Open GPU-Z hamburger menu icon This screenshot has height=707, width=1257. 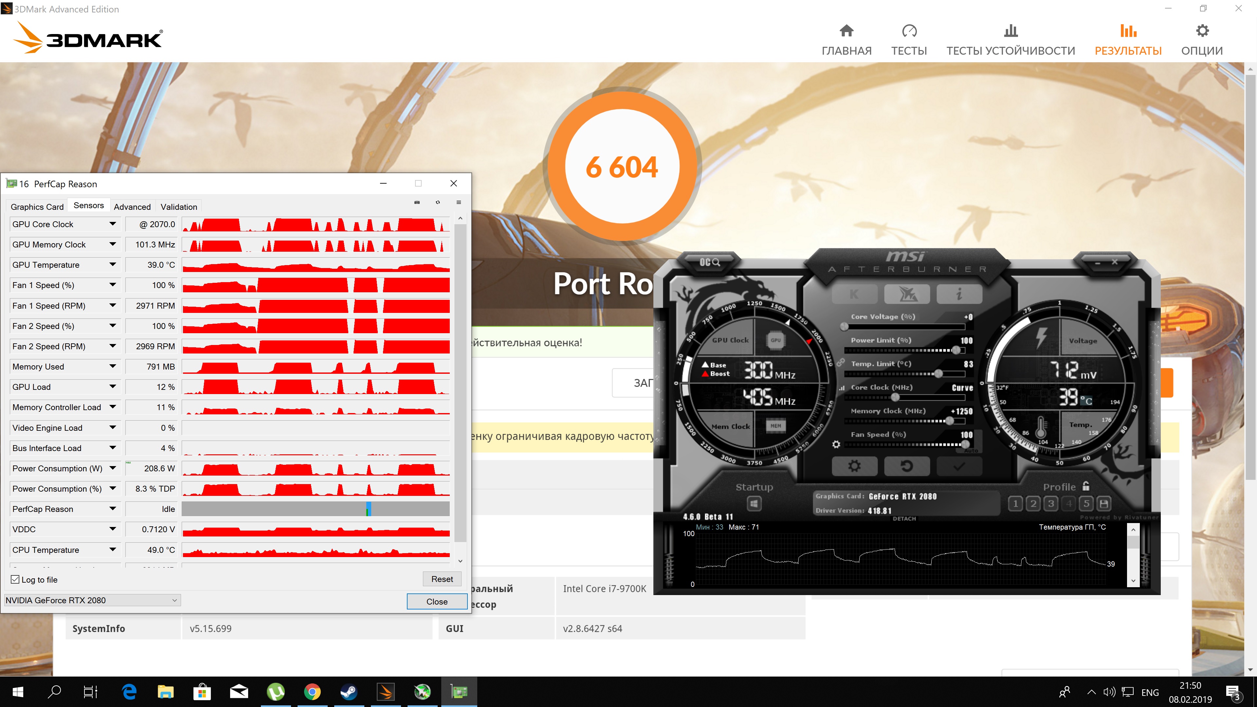[x=458, y=202]
